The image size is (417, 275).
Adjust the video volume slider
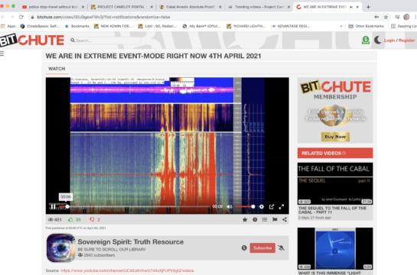click(245, 206)
